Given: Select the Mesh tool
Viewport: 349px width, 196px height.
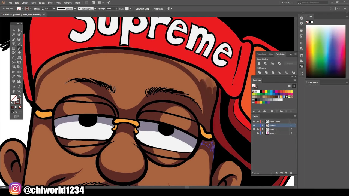Looking at the screenshot, I should (x=14, y=72).
